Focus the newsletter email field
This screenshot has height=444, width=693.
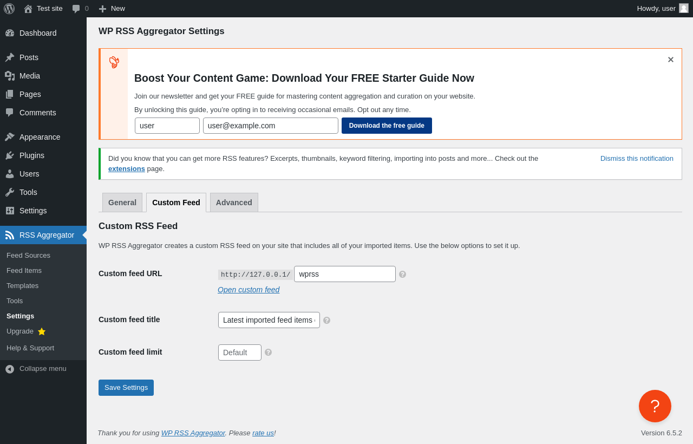pos(271,126)
